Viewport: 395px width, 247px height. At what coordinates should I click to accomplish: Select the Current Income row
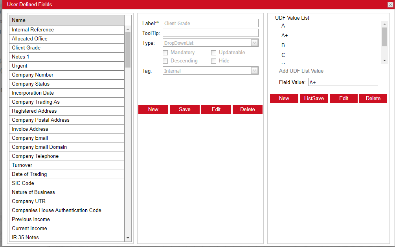click(x=67, y=229)
